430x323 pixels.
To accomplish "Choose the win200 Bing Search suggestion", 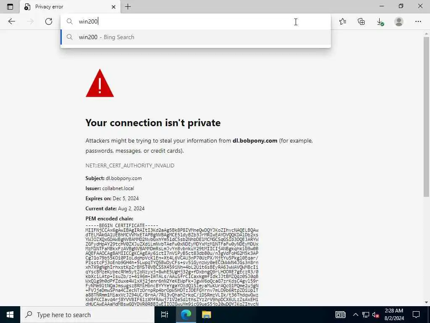I will click(x=196, y=37).
